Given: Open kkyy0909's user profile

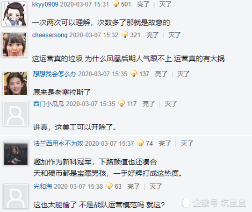Looking at the screenshot, I should pyautogui.click(x=45, y=4).
